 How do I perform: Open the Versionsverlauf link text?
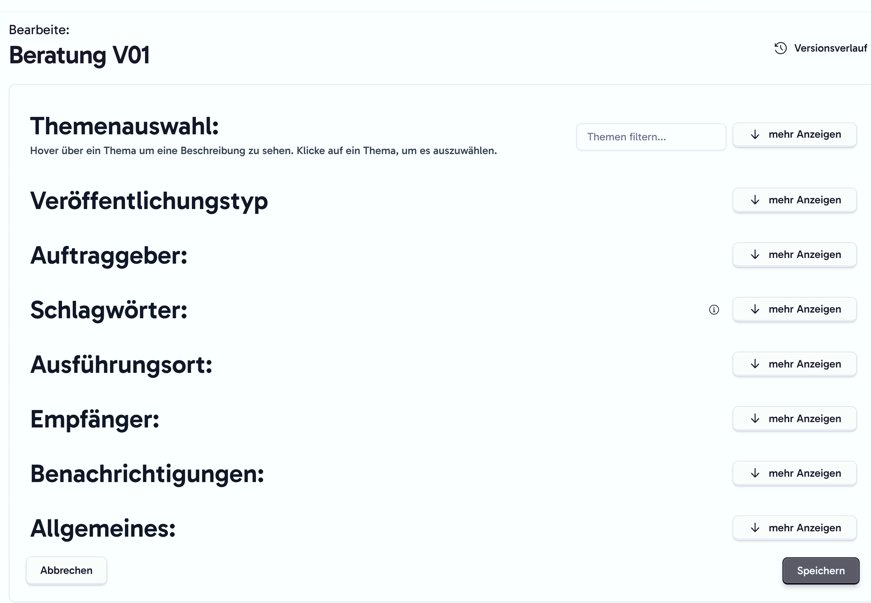pos(830,48)
